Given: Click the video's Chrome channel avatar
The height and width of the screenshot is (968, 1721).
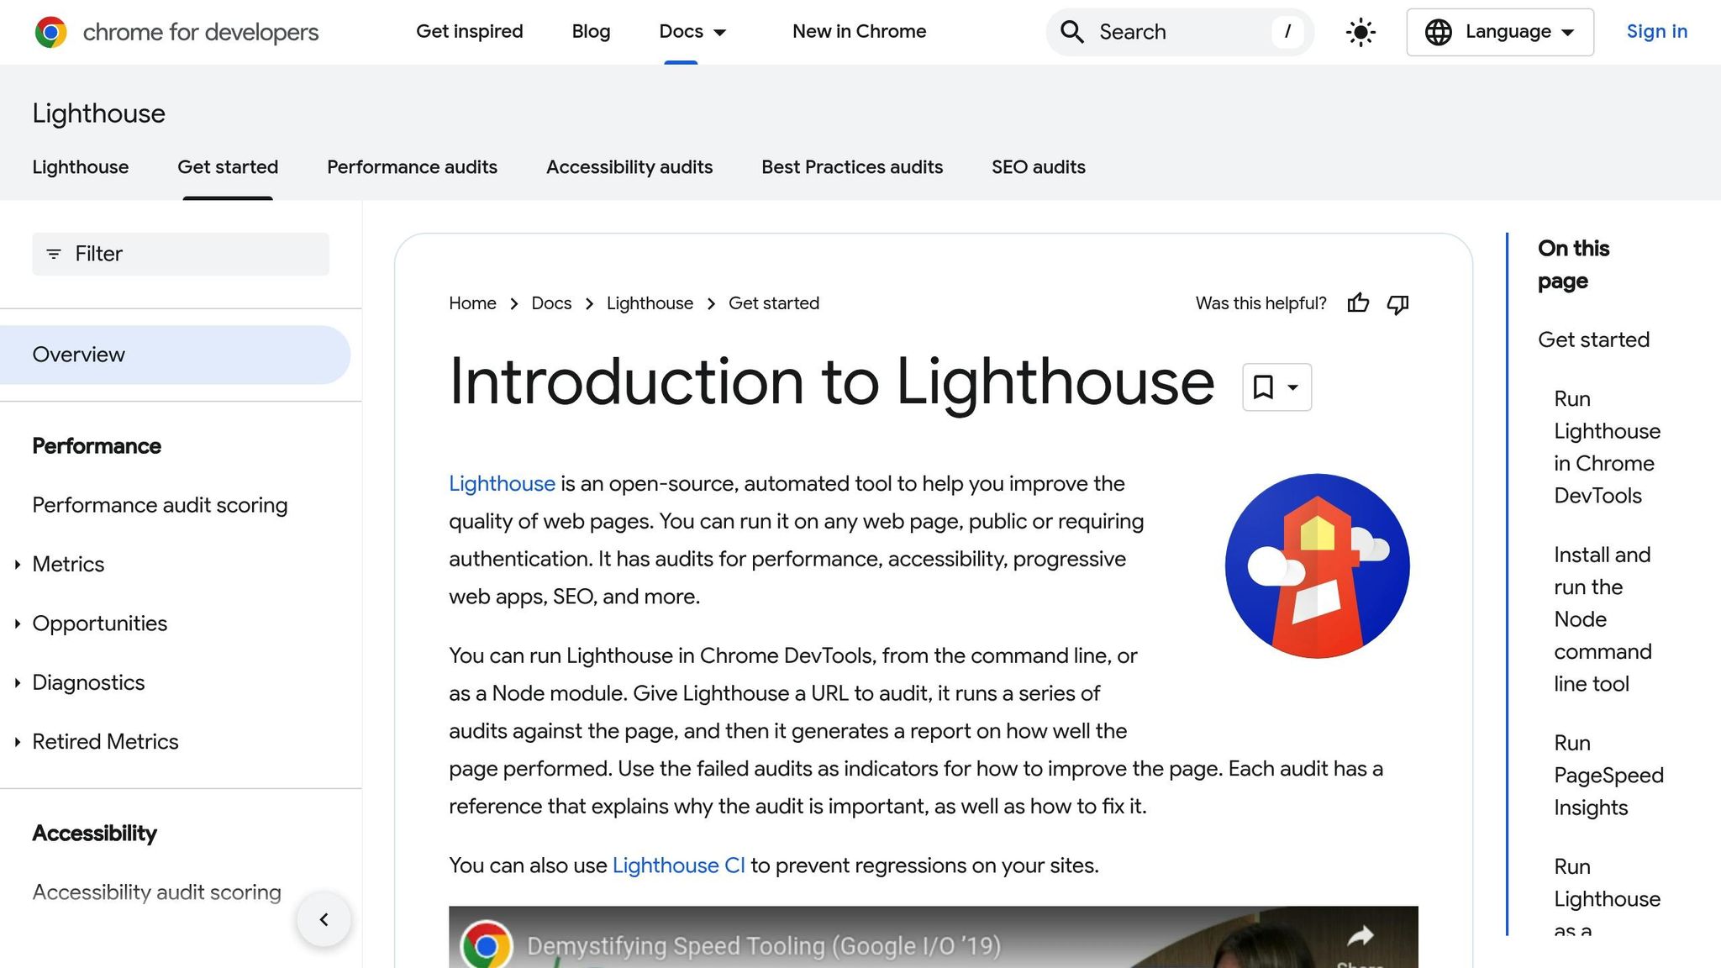Looking at the screenshot, I should coord(486,945).
